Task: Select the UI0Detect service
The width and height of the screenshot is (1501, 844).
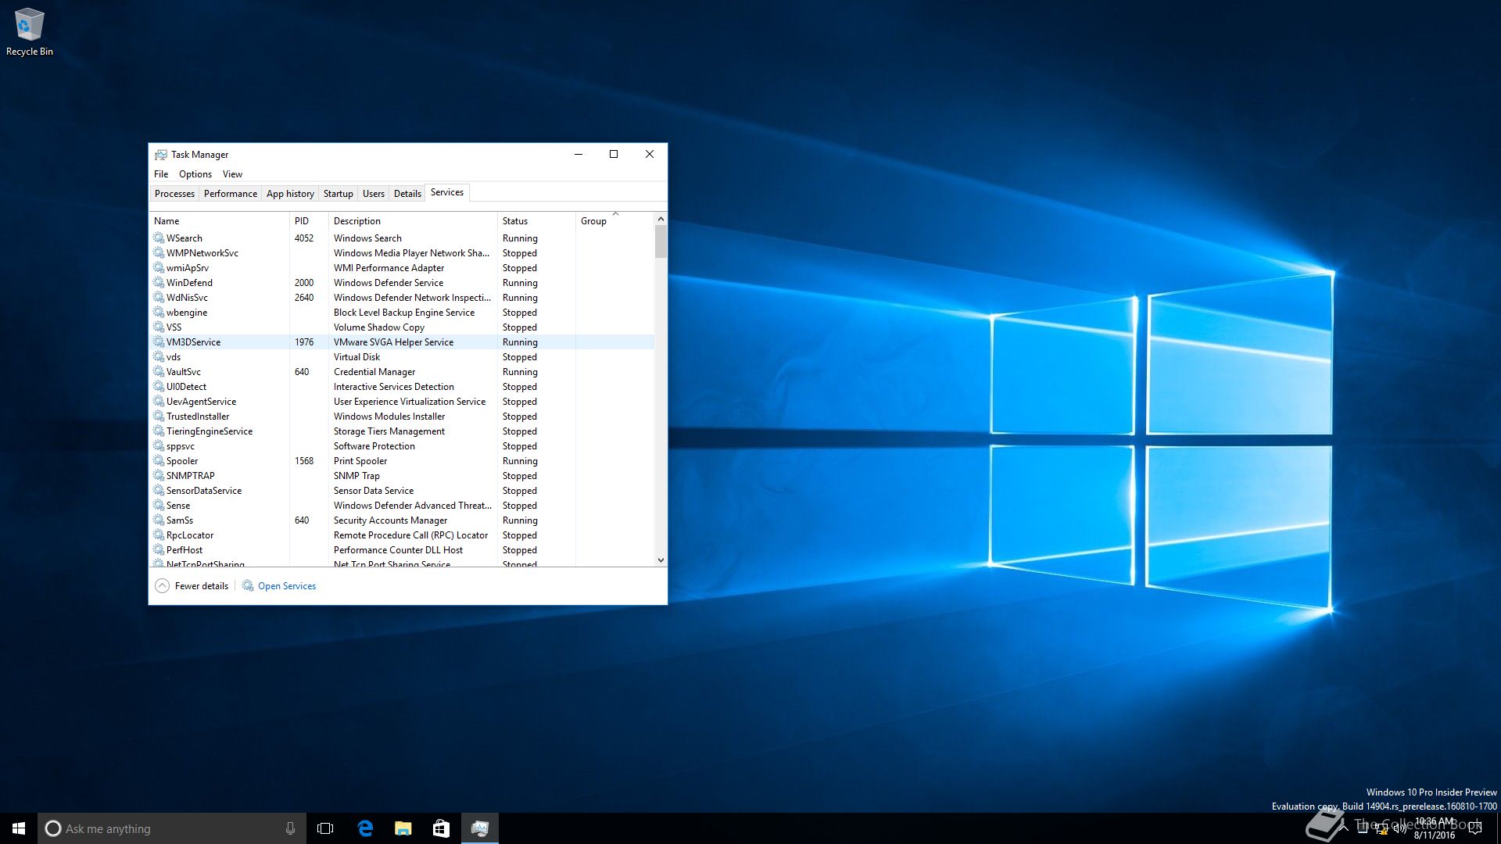Action: pyautogui.click(x=402, y=387)
